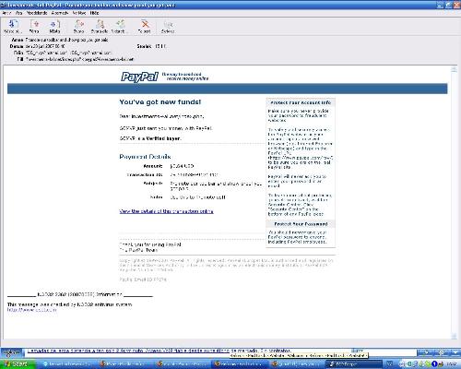This screenshot has width=461, height=369.
Task: Click the Windows Start button
Action: pos(18,364)
